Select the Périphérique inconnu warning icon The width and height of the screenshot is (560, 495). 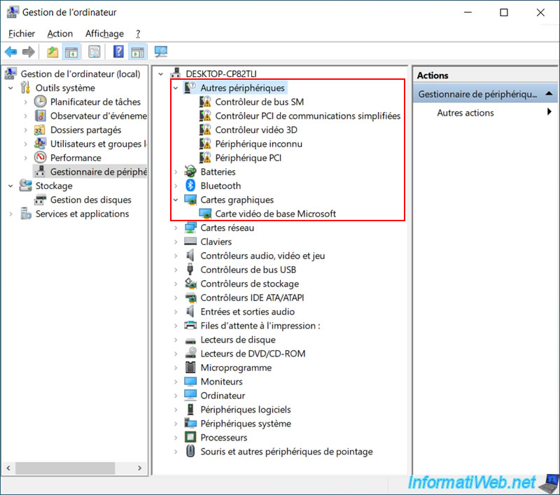(205, 144)
